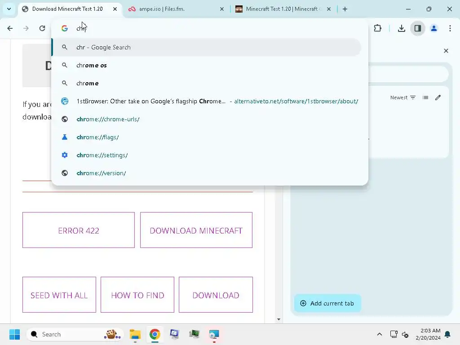Click the HOW TO FIND button

pyautogui.click(x=137, y=295)
